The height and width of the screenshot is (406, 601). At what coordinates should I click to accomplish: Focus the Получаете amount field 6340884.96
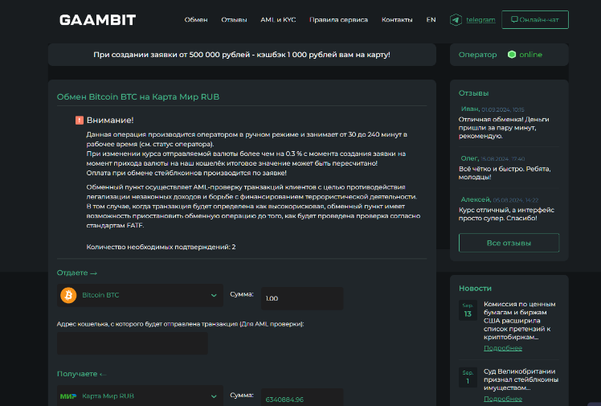pos(302,398)
